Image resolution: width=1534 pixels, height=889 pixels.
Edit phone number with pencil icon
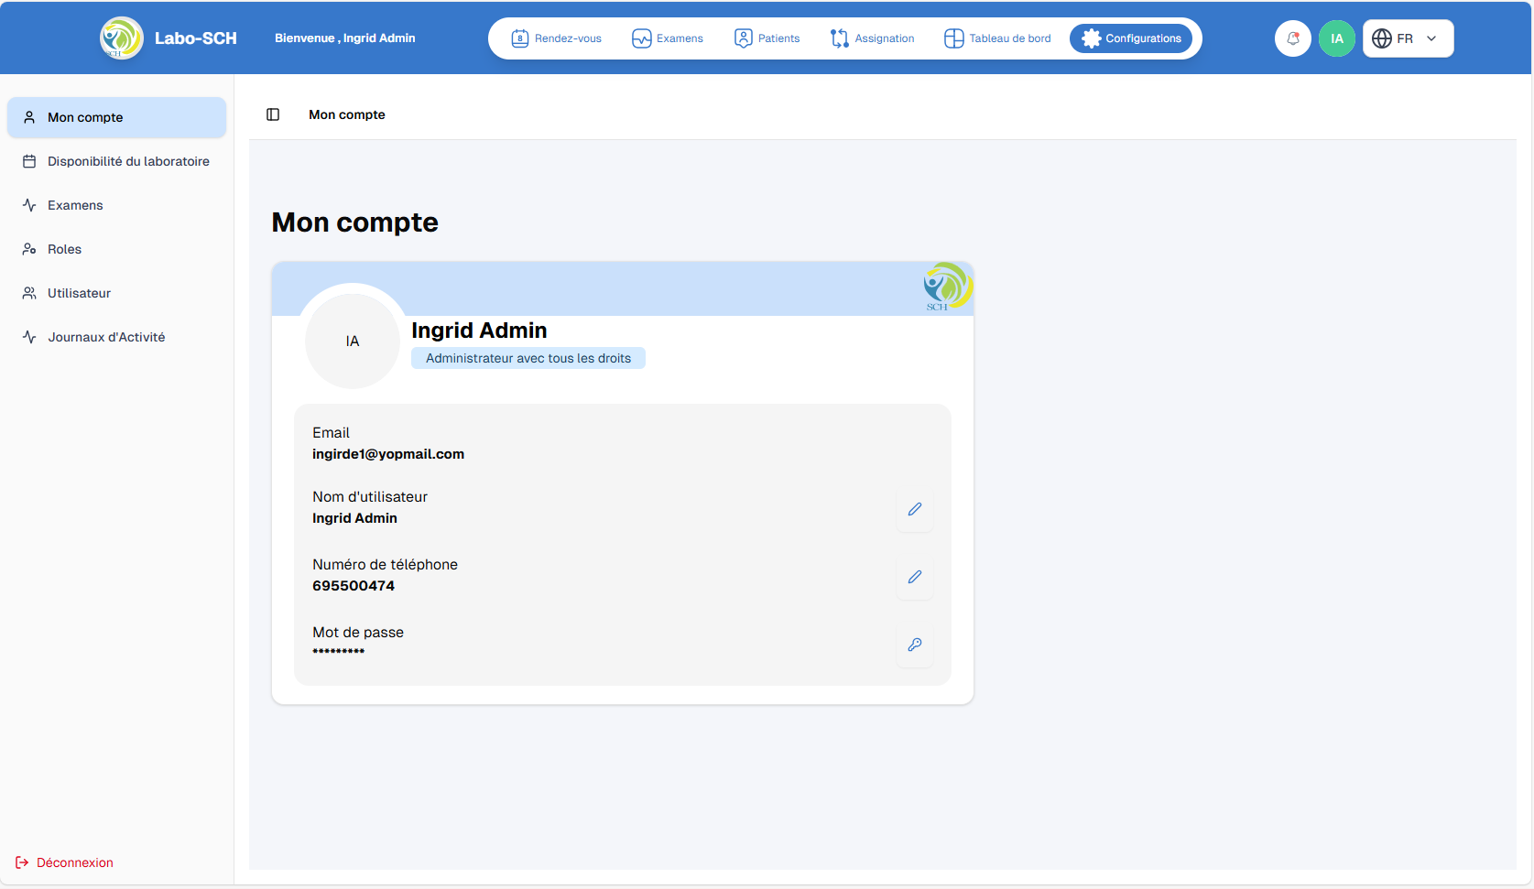pyautogui.click(x=914, y=577)
